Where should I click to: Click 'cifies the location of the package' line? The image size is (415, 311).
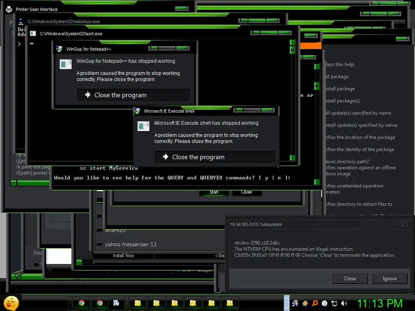pyautogui.click(x=360, y=138)
